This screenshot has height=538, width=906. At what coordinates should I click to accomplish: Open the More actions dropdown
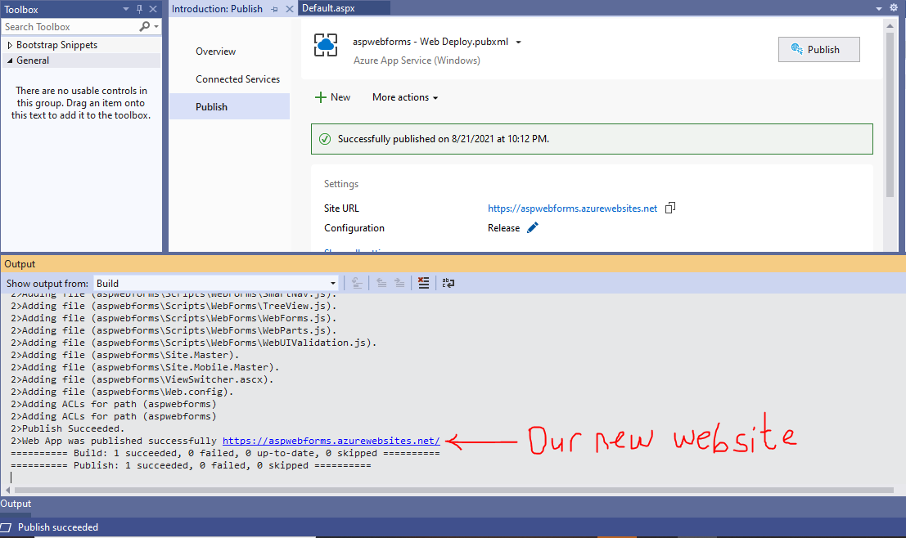405,97
